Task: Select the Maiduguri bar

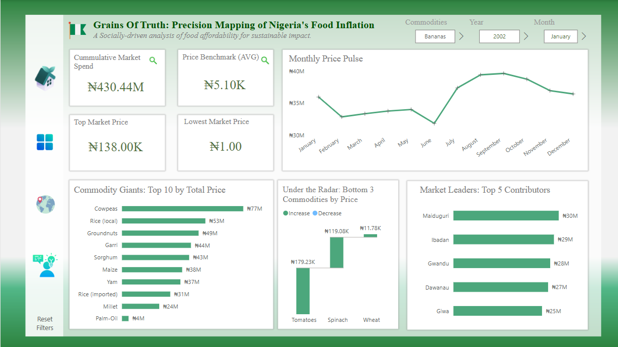Action: click(x=506, y=216)
